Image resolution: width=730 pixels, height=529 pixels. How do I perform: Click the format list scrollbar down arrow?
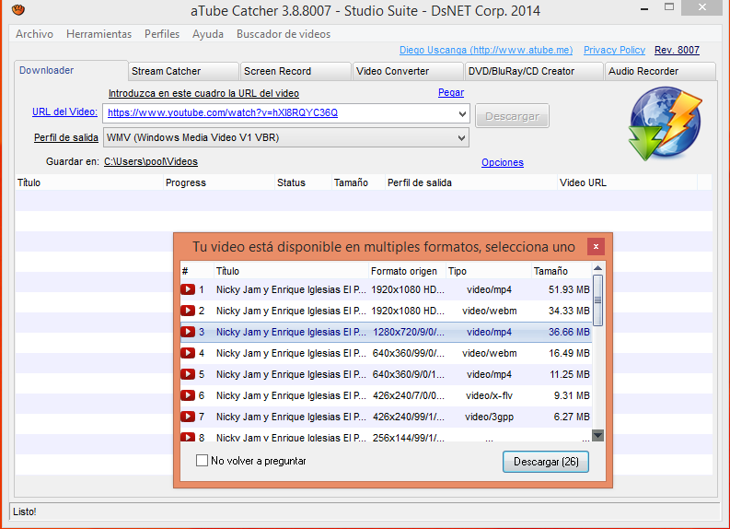coord(597,435)
